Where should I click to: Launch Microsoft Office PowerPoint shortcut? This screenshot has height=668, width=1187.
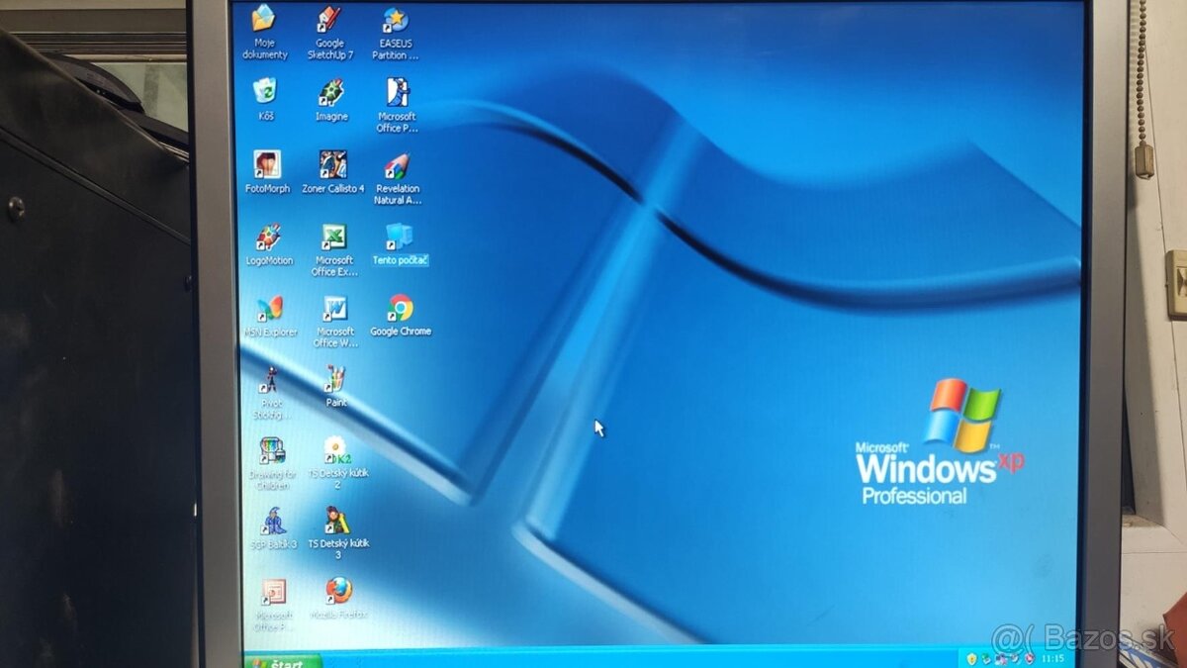pyautogui.click(x=273, y=593)
